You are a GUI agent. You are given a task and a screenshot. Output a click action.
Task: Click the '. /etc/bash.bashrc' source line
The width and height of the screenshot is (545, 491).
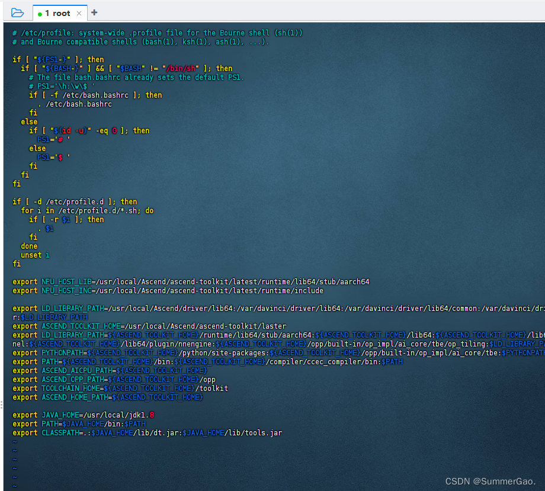click(75, 104)
